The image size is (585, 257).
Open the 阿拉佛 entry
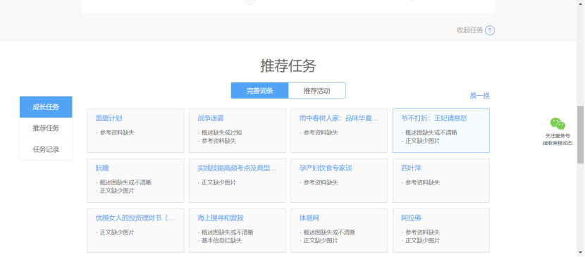click(x=411, y=218)
